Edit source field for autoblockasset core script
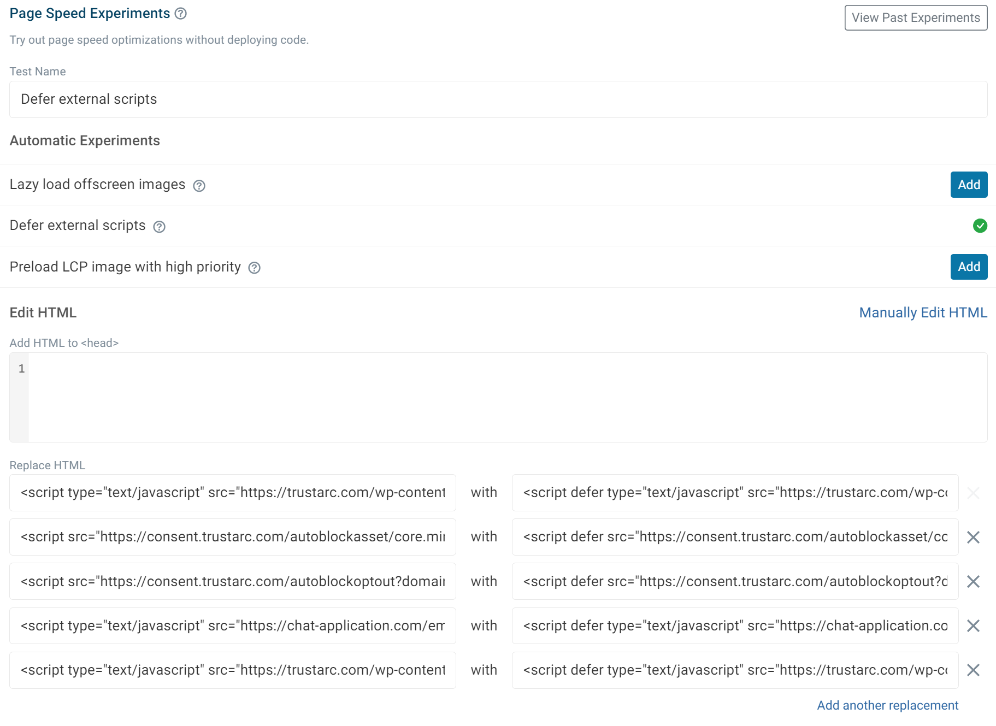The height and width of the screenshot is (726, 996). [233, 537]
